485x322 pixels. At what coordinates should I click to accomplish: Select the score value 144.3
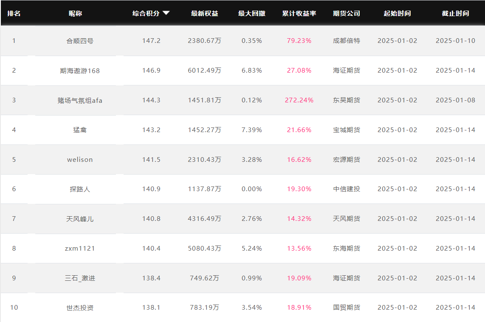click(x=151, y=100)
